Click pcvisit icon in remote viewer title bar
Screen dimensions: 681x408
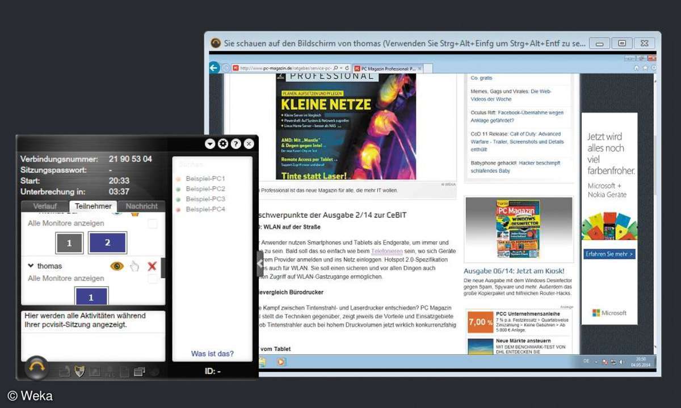pyautogui.click(x=216, y=43)
